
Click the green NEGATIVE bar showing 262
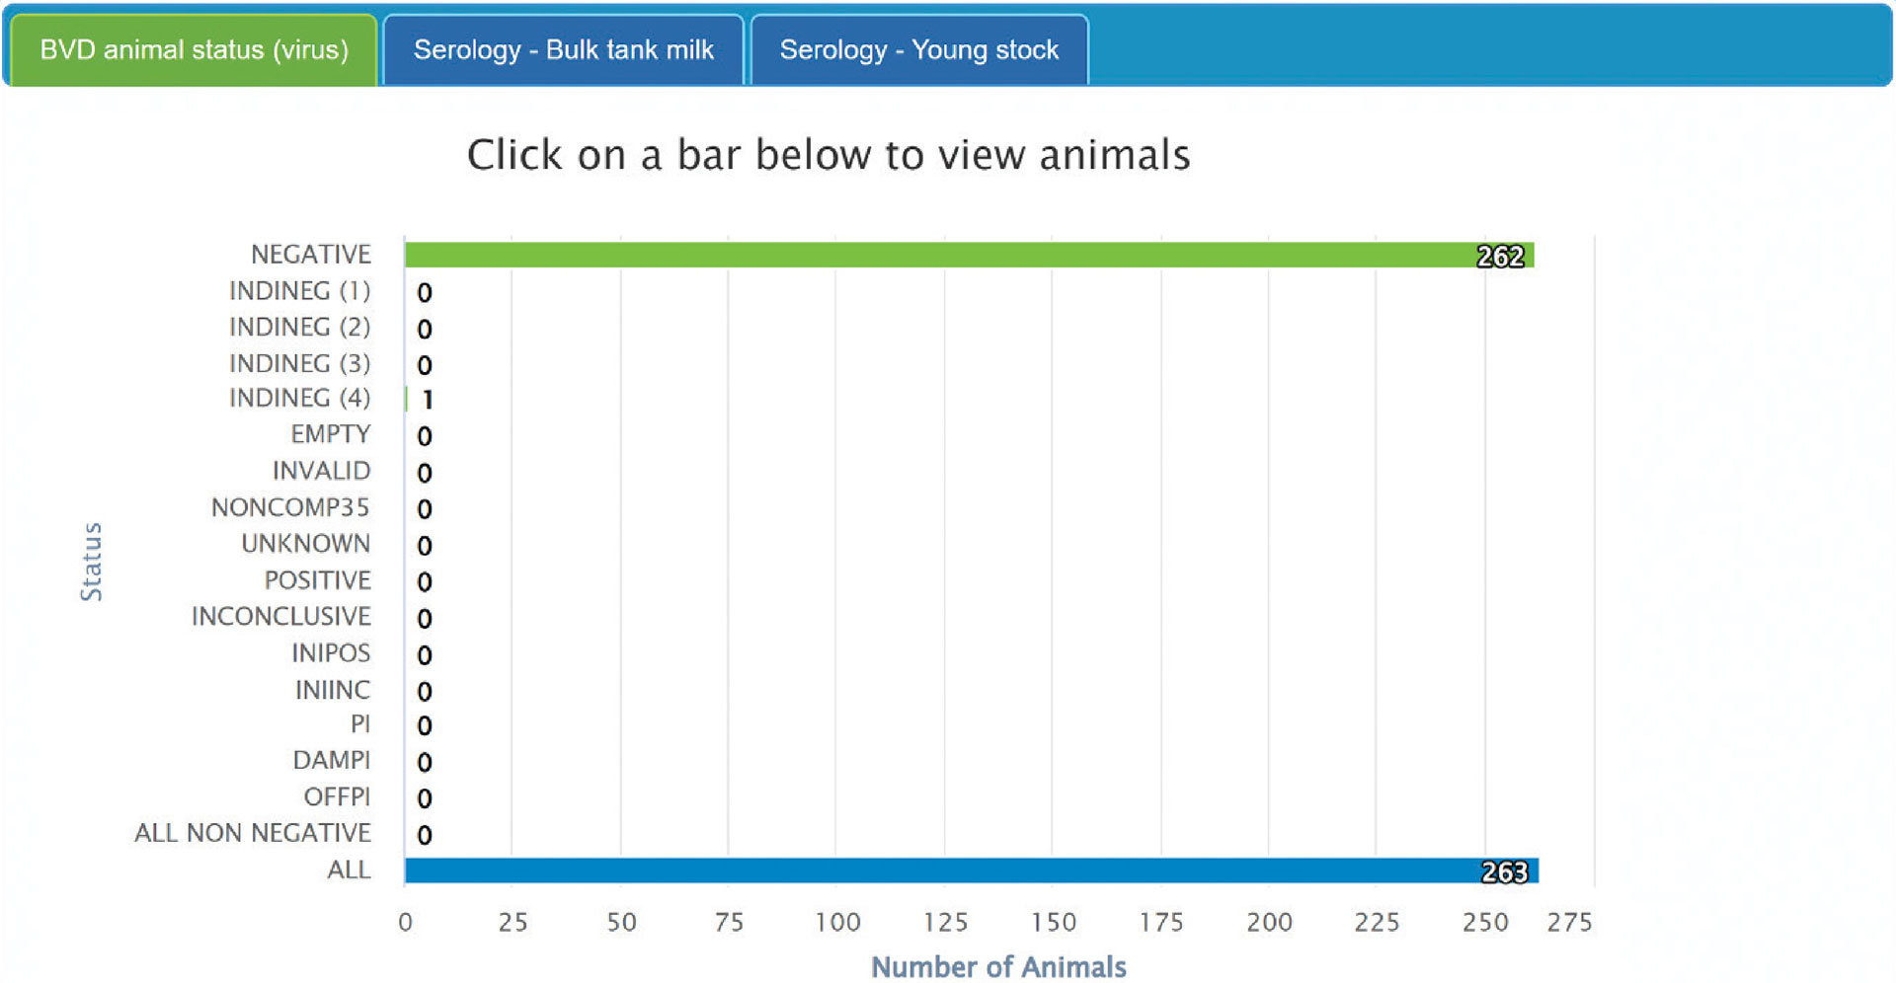pyautogui.click(x=968, y=256)
